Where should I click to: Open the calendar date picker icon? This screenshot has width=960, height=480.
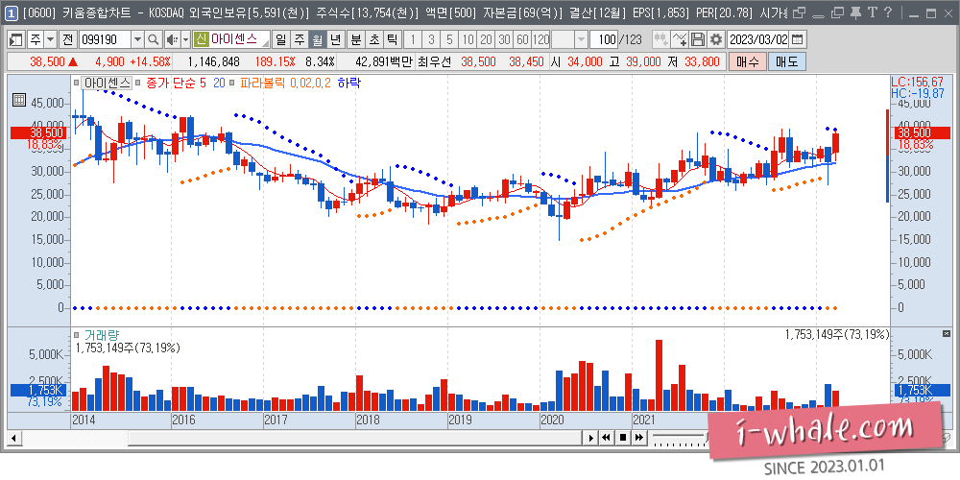797,39
